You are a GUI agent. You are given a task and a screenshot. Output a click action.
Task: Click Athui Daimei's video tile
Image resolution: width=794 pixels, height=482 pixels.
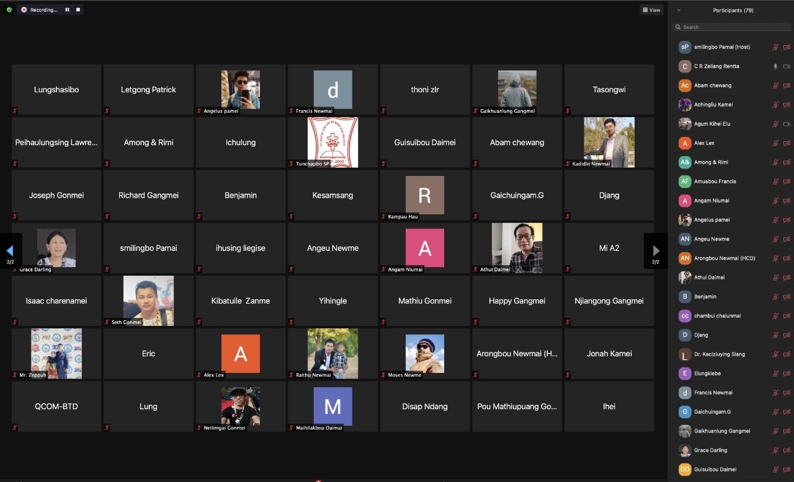click(517, 248)
